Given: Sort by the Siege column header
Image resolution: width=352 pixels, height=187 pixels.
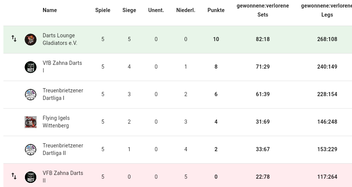Looking at the screenshot, I should tap(129, 10).
